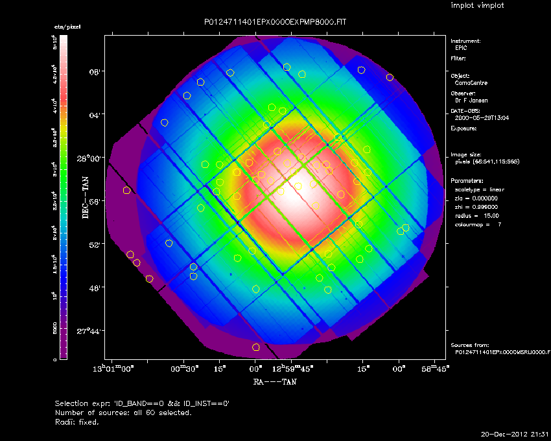This screenshot has width=551, height=441.
Task: Click the 'Image size:' heading
Action: coord(466,155)
